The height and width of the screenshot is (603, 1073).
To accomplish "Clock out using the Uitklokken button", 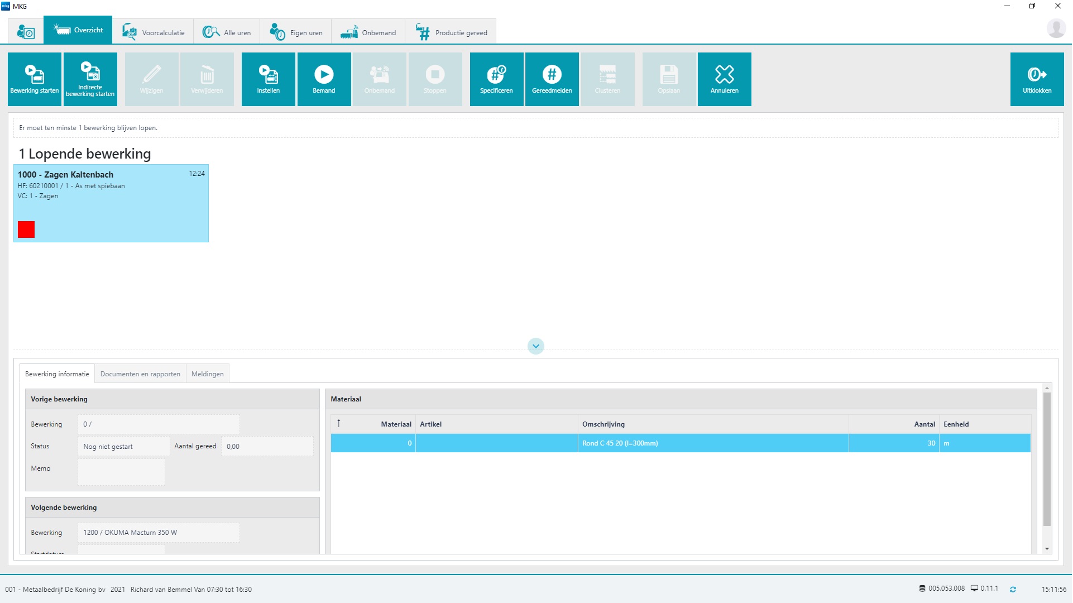I will tap(1037, 79).
